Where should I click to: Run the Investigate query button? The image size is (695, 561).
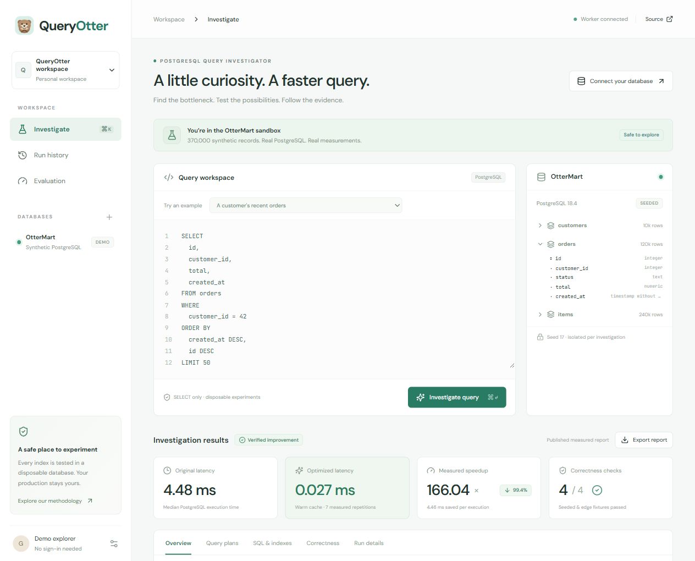point(457,397)
